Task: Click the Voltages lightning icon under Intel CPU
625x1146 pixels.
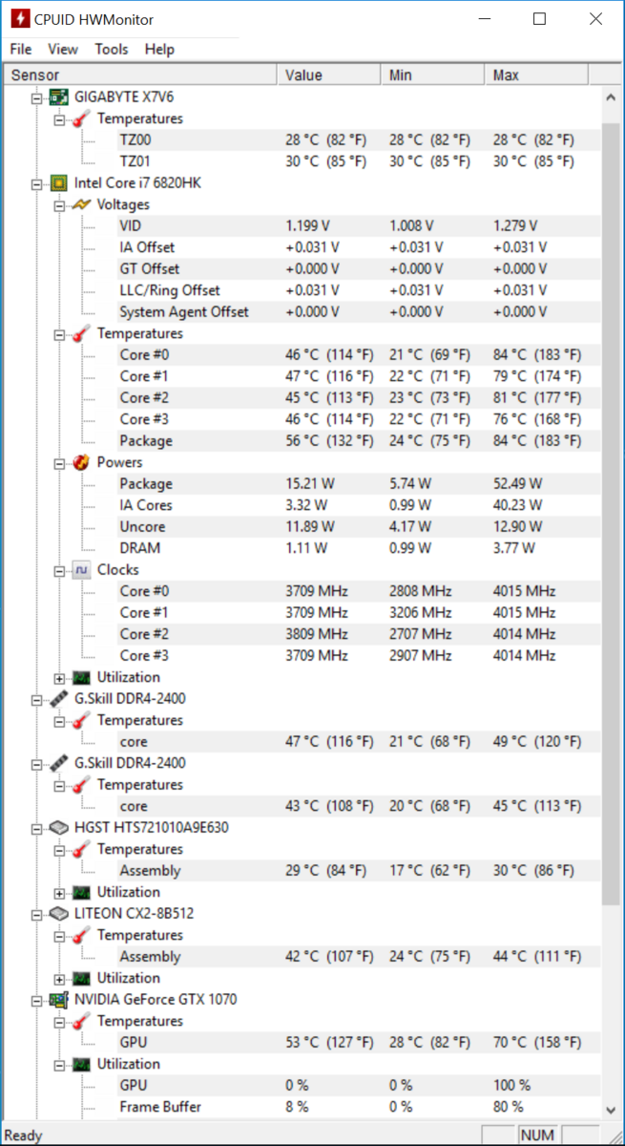Action: point(82,204)
